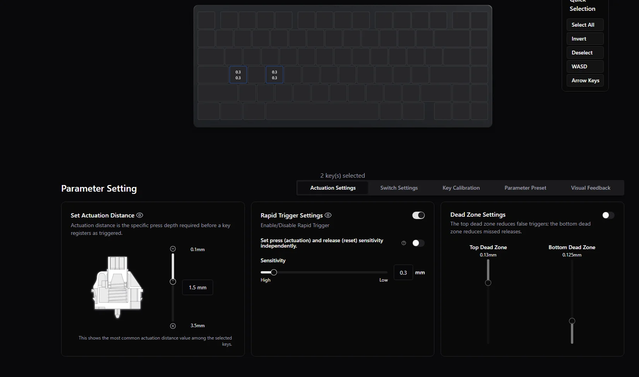Open the Switch Settings tab
Image resolution: width=639 pixels, height=377 pixels.
click(x=399, y=188)
